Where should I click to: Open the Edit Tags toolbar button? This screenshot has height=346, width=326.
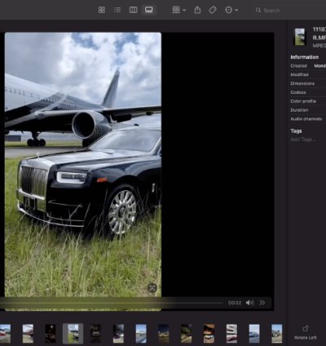213,10
